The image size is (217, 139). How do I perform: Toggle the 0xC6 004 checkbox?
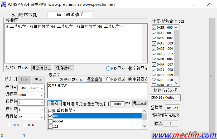click(154, 49)
